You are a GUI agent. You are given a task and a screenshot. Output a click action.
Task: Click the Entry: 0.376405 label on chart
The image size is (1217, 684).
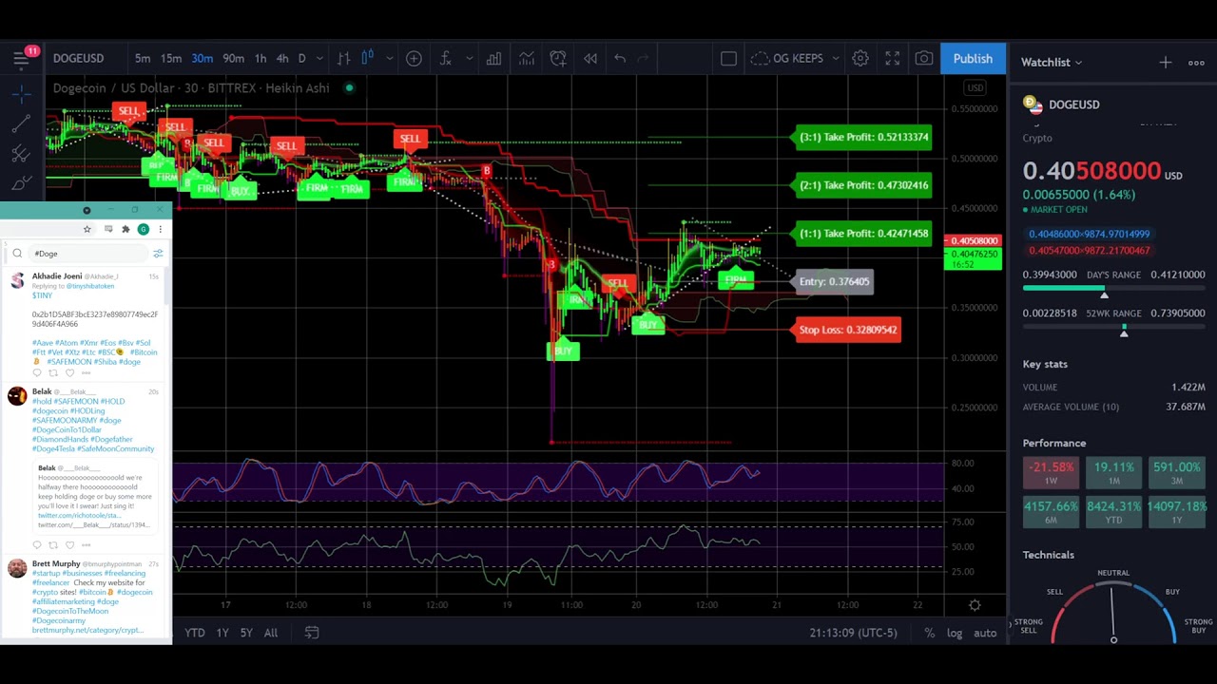[834, 281]
